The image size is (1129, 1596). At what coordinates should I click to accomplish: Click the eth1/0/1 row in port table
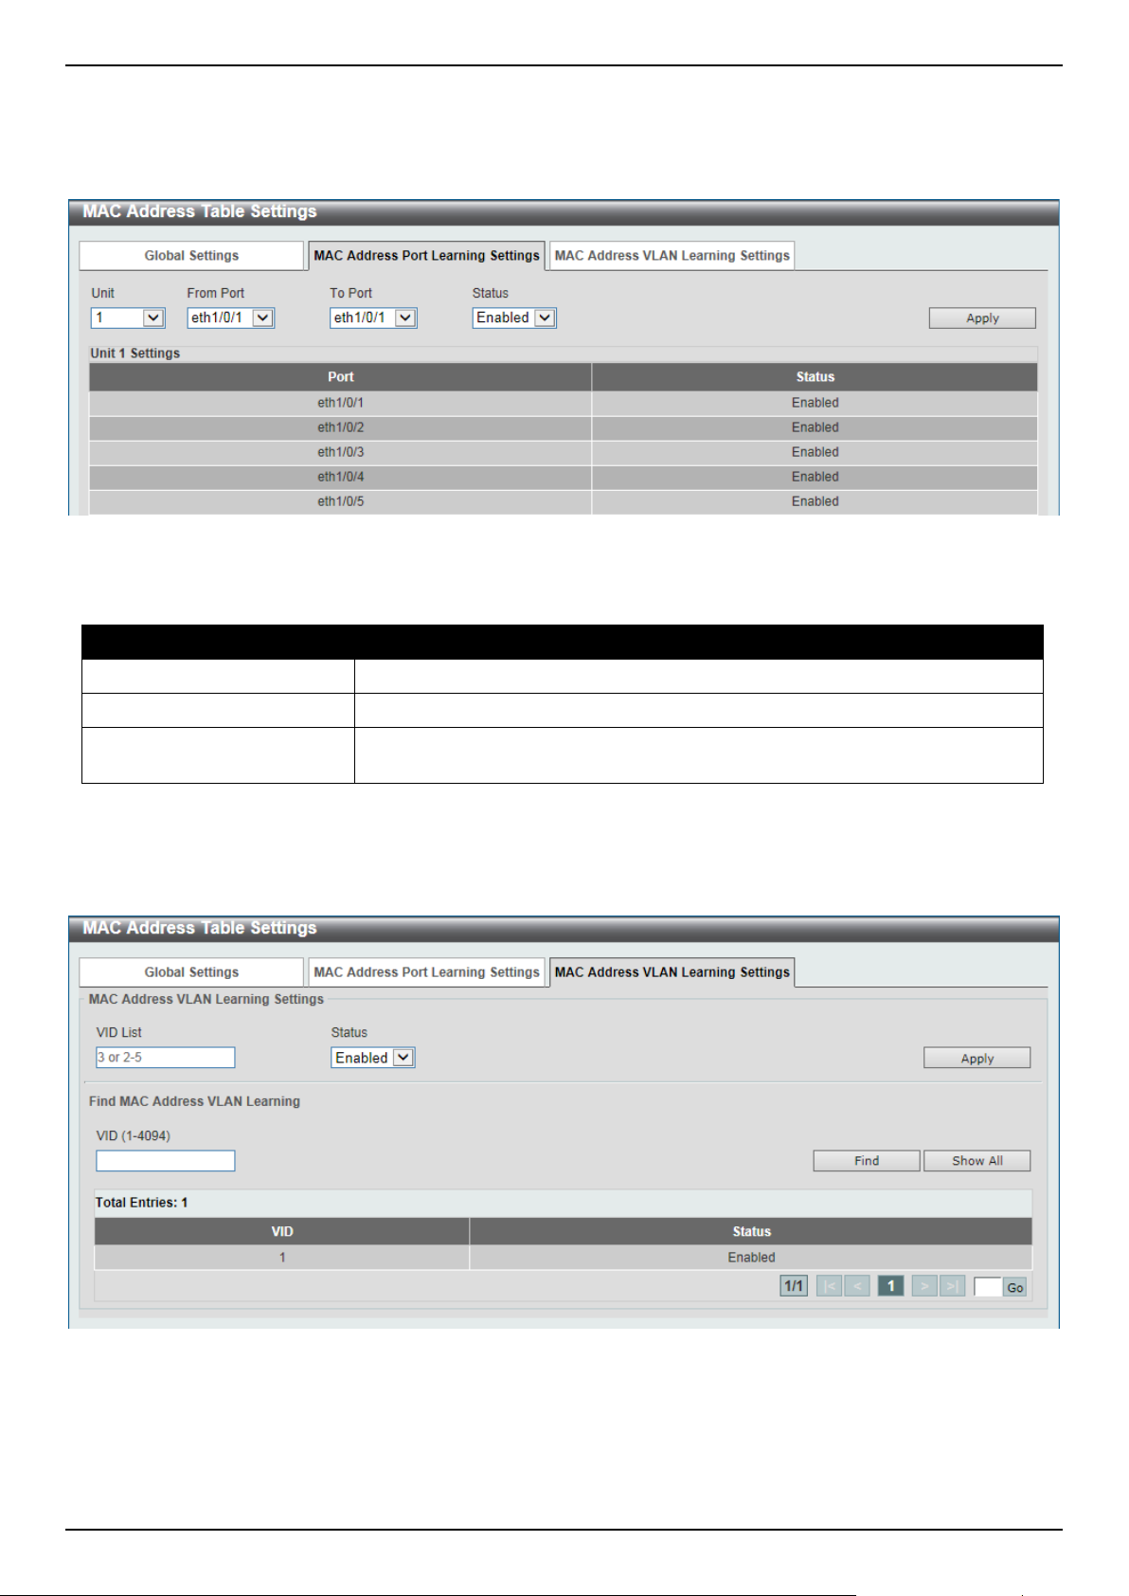point(564,403)
